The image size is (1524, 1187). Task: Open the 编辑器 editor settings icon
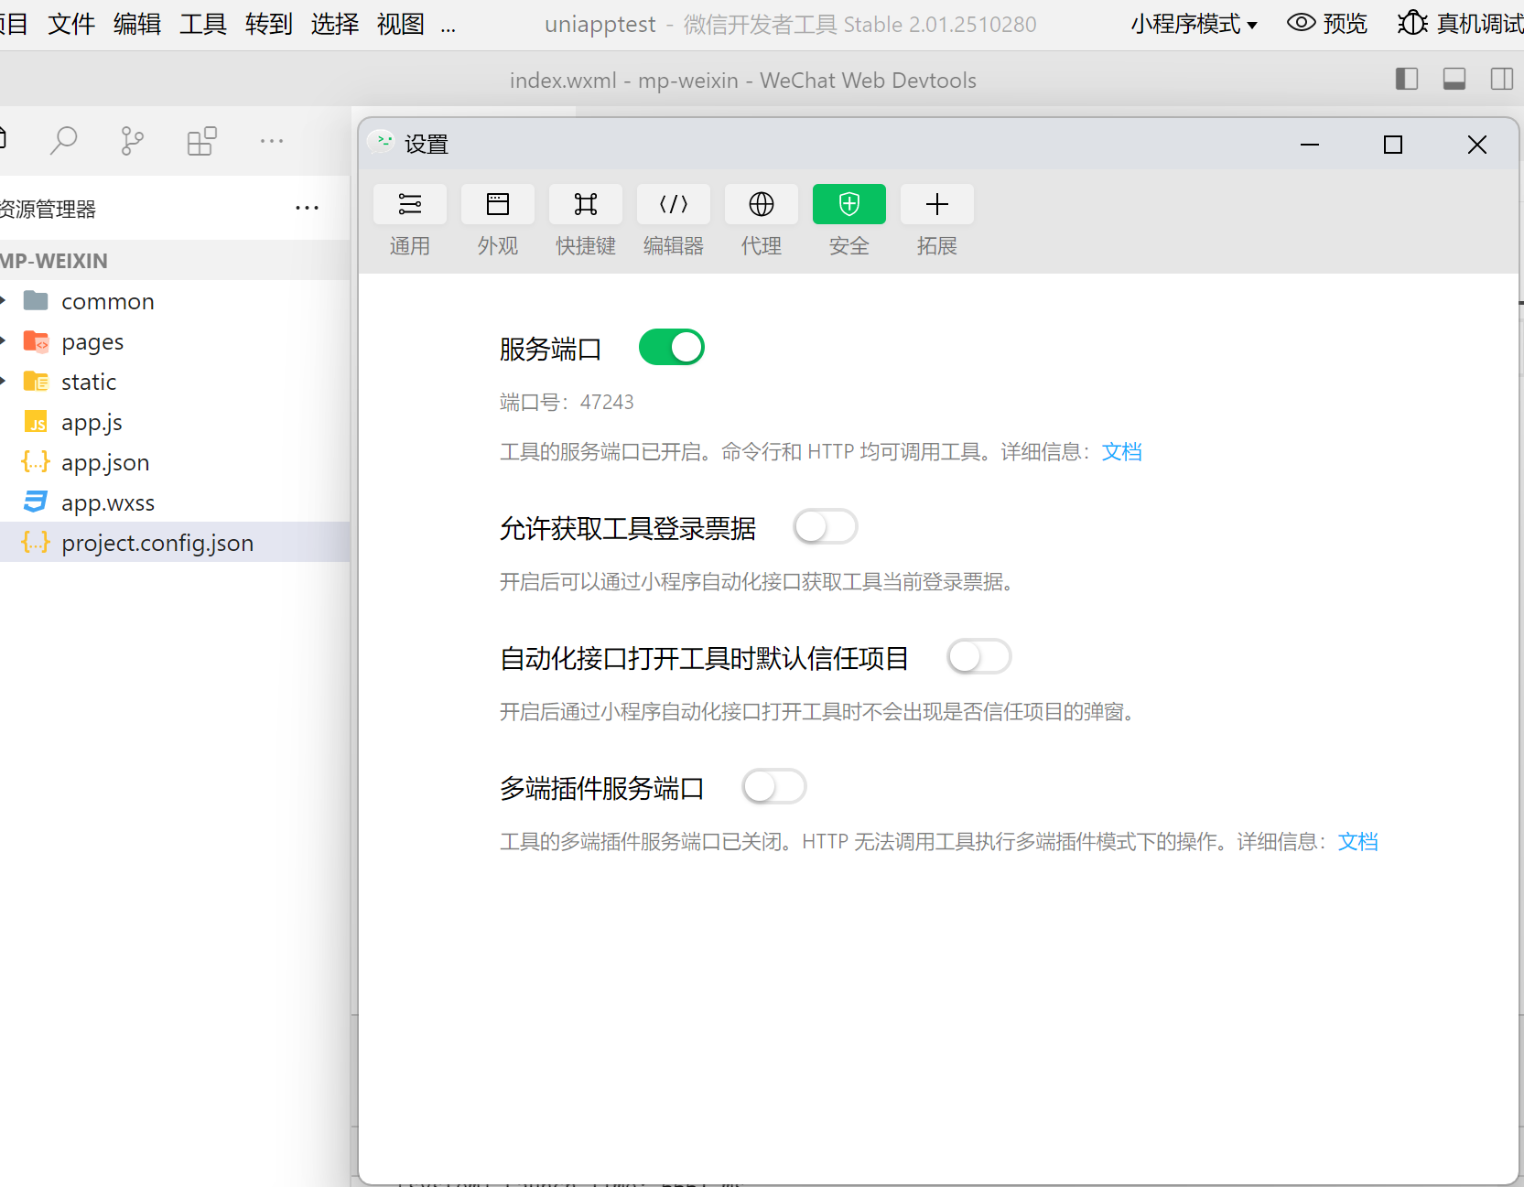[x=673, y=204]
